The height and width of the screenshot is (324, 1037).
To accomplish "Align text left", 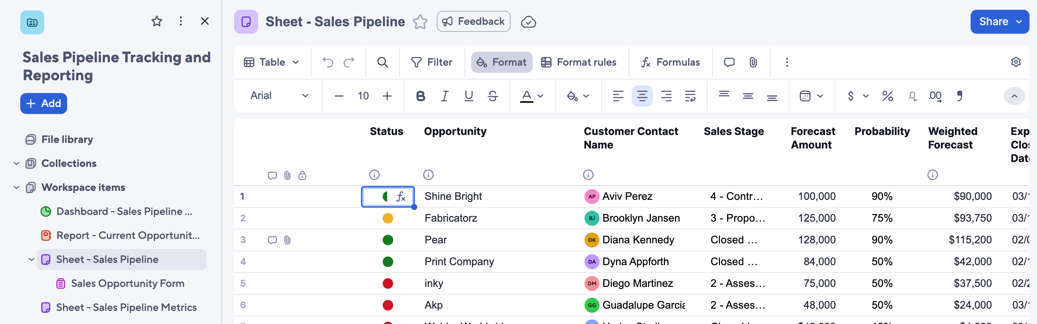I will pos(618,96).
